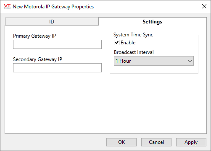
Task: Select the Settings tab
Action: click(153, 22)
